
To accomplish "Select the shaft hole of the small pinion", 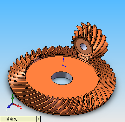I will coord(83,46).
